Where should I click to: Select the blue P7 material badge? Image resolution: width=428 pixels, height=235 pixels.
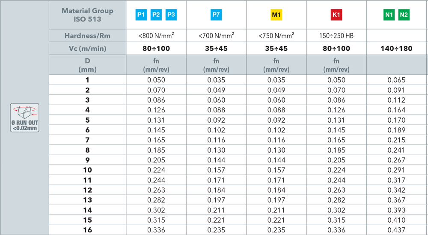point(216,15)
